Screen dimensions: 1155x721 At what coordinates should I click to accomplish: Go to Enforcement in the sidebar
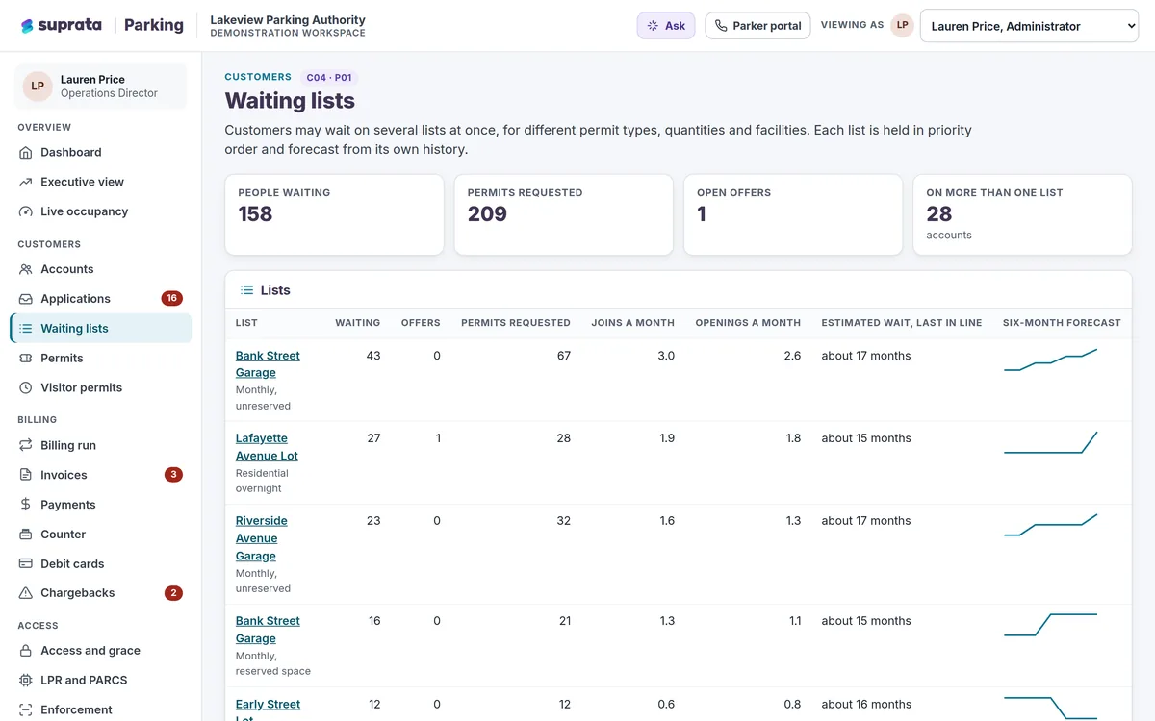[x=101, y=709]
